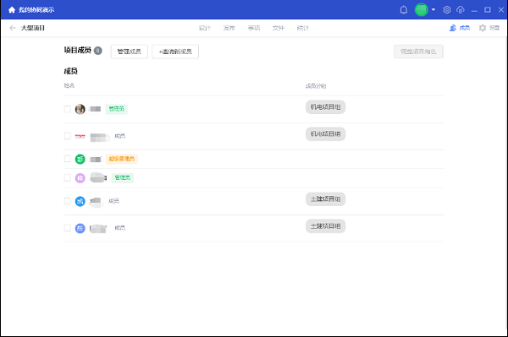Screen dimensions: 508x337
Task: Click the green user avatar
Action: (421, 9)
